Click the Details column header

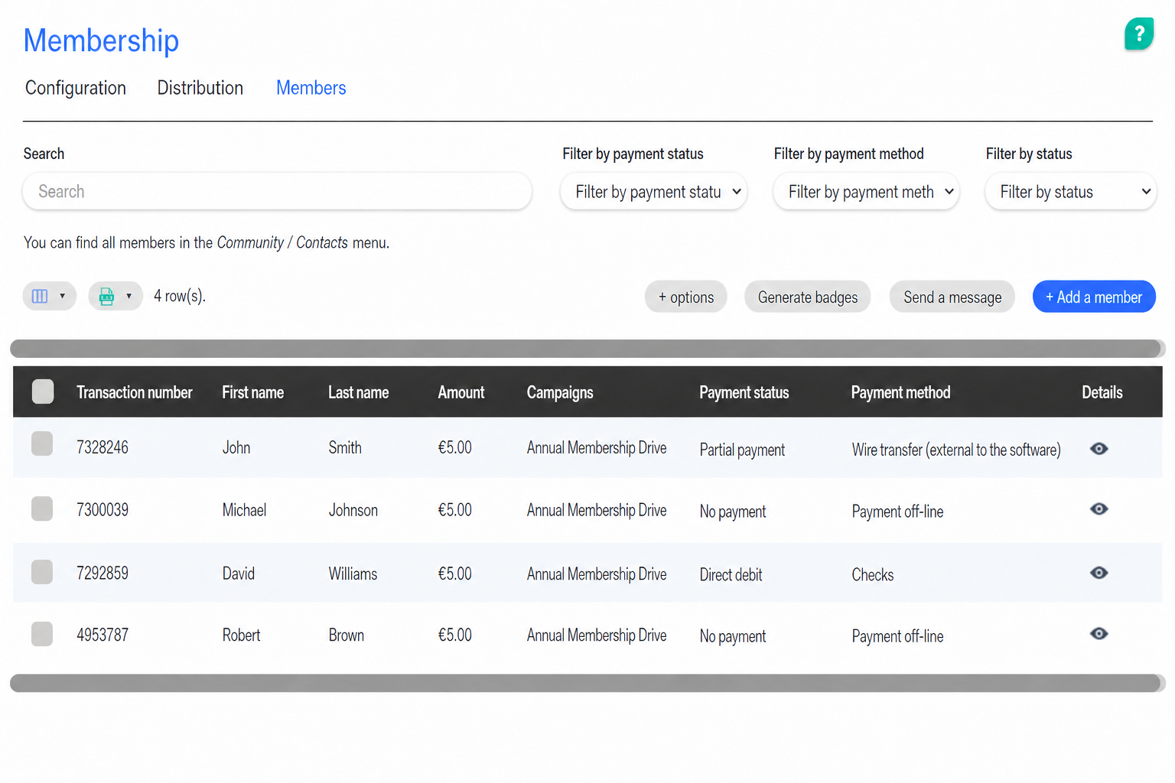pos(1102,392)
